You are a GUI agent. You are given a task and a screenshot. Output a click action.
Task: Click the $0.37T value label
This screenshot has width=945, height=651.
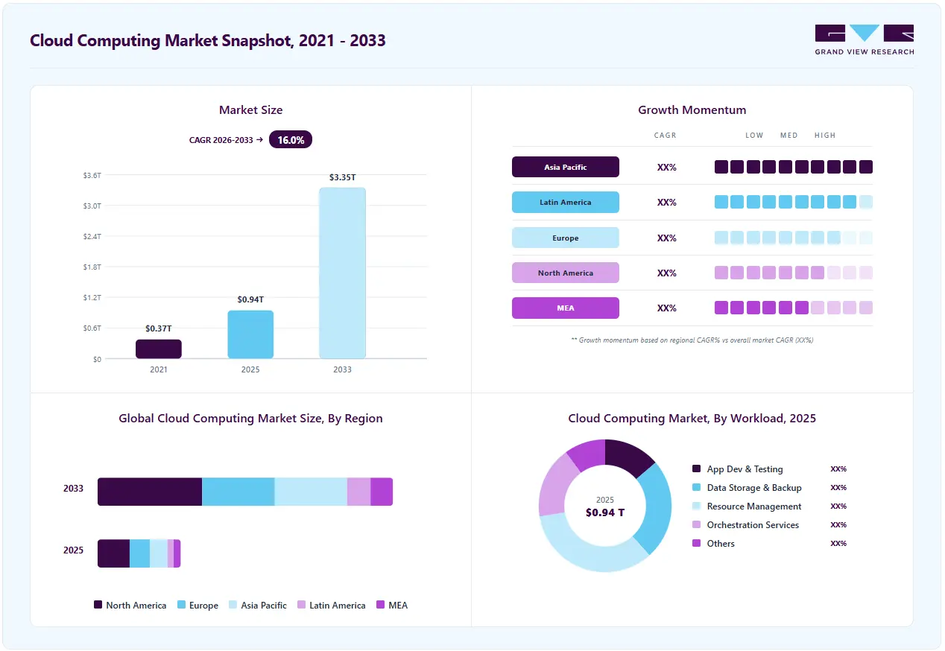(159, 328)
